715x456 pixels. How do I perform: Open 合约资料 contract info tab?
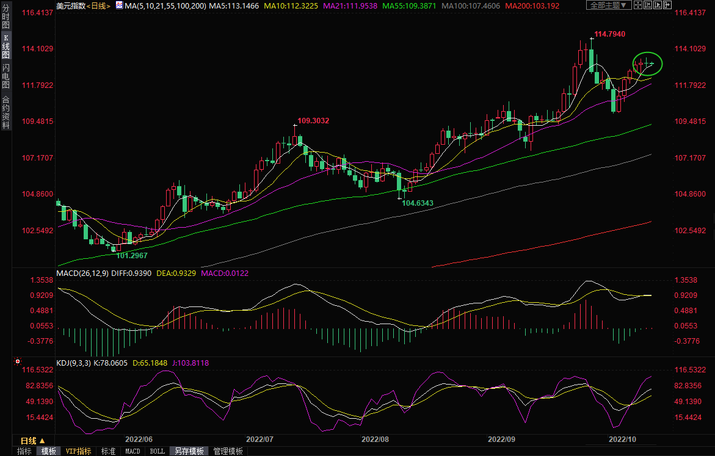click(5, 112)
